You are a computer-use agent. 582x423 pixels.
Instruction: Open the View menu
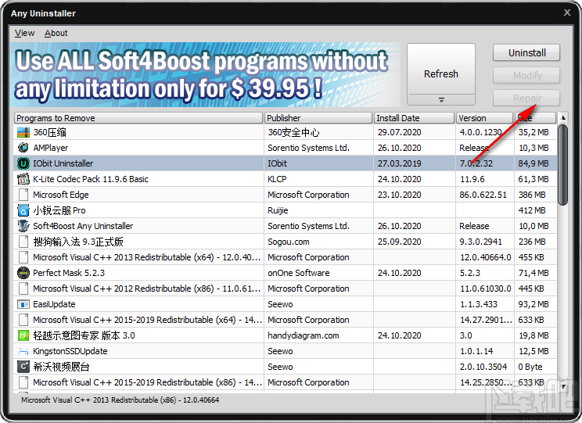coord(24,33)
